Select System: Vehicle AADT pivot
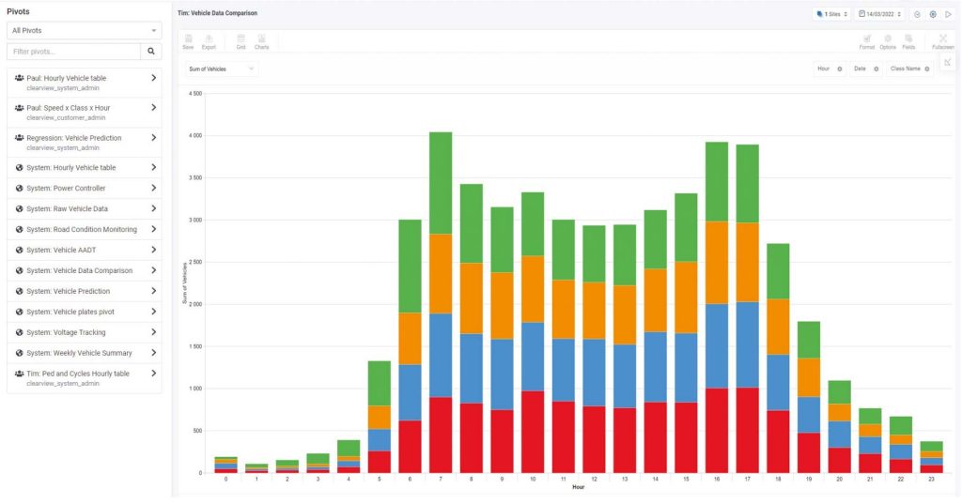Image resolution: width=962 pixels, height=504 pixels. pos(84,251)
